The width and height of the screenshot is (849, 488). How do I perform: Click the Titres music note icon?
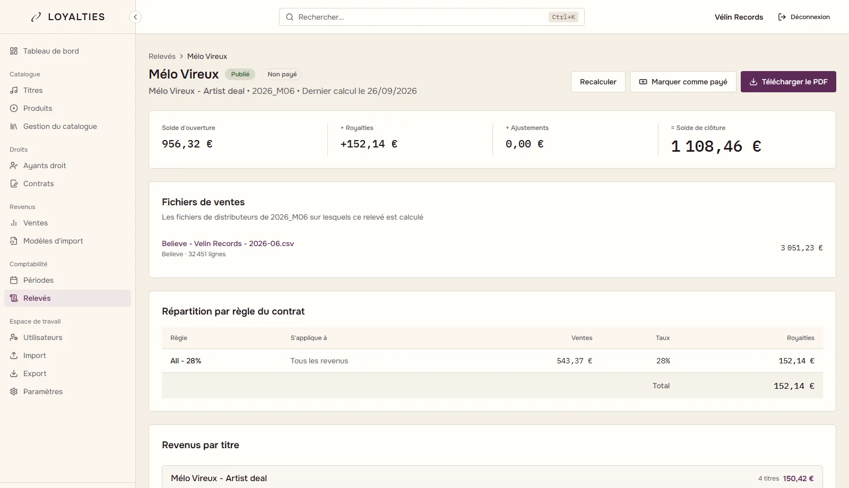click(x=14, y=90)
